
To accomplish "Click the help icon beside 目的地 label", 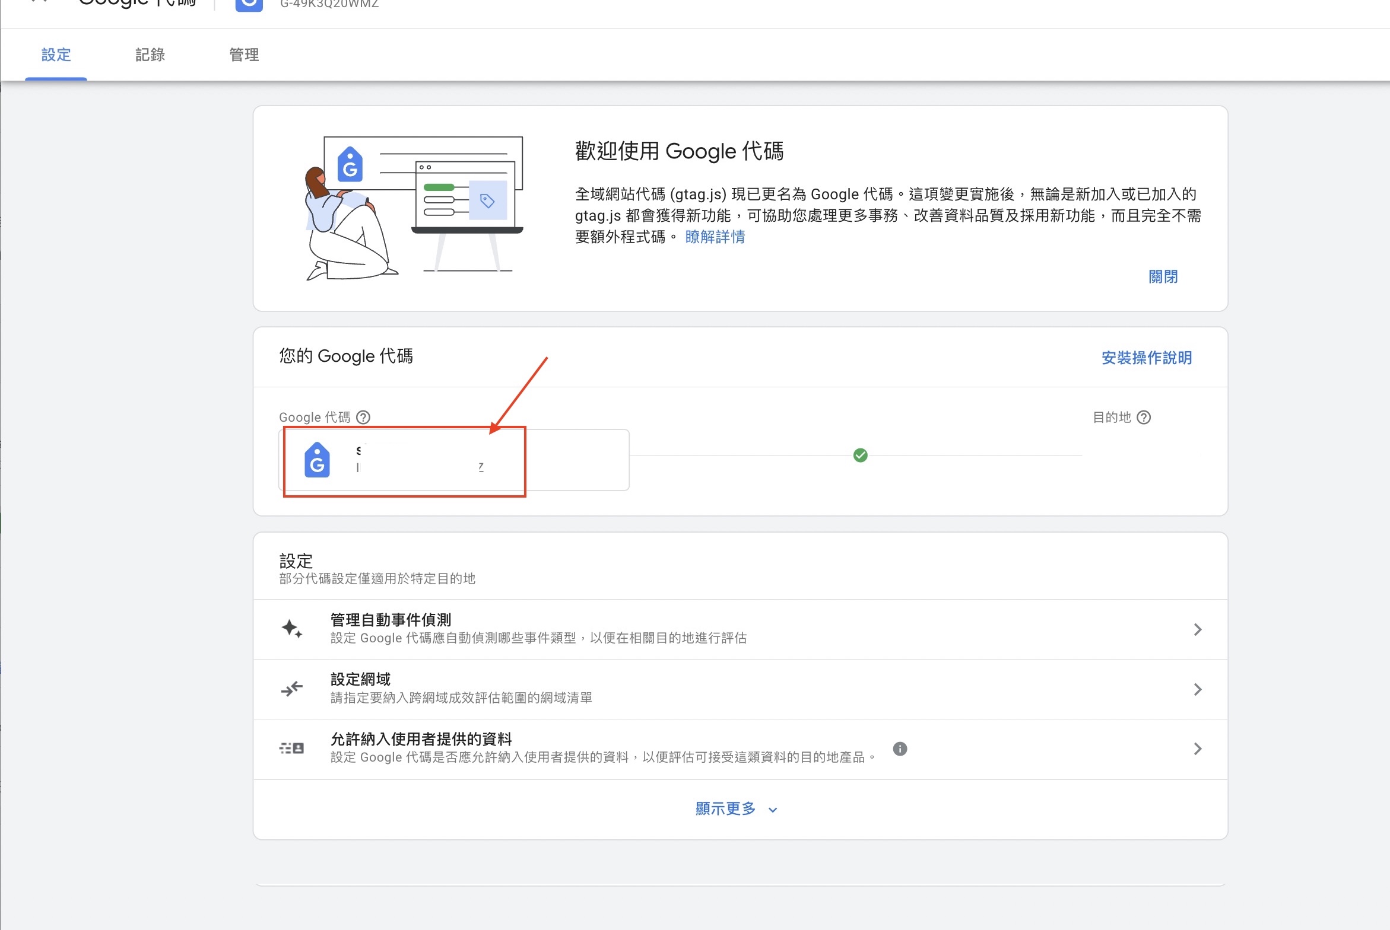I will [1143, 418].
